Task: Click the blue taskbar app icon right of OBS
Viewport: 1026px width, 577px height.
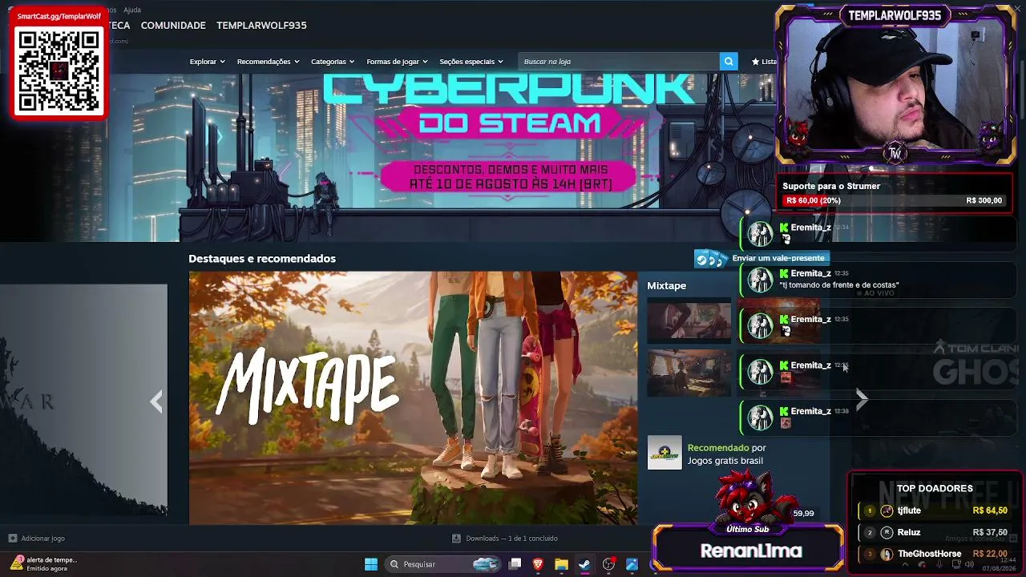Action: [632, 564]
